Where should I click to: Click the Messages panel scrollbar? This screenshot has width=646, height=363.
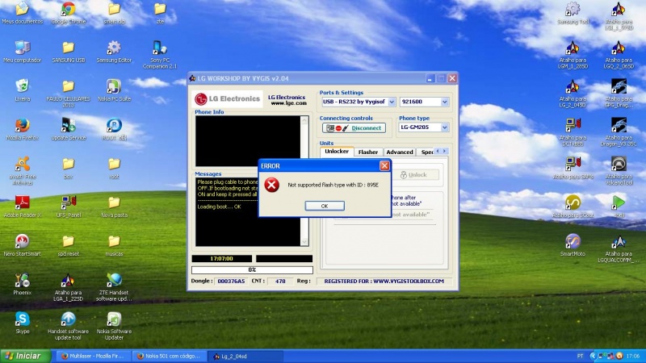coord(304,211)
